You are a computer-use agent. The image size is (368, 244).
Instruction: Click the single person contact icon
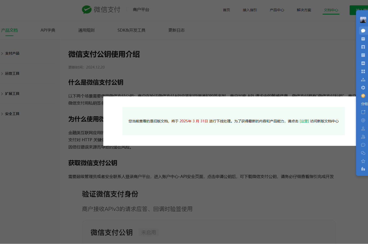363,129
